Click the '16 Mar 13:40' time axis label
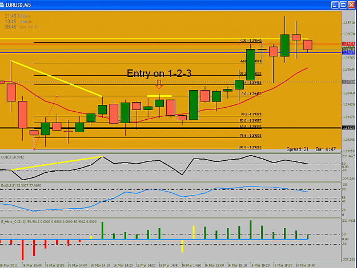Viewport: 357px width, 268px height. click(x=32, y=265)
